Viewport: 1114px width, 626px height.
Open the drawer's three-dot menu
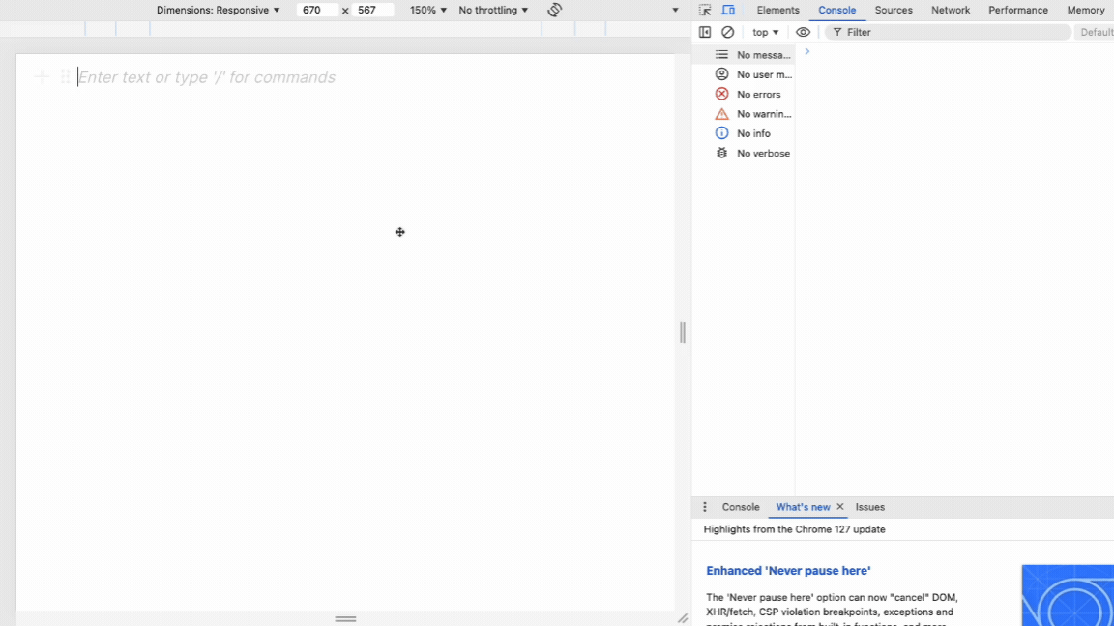click(x=705, y=507)
